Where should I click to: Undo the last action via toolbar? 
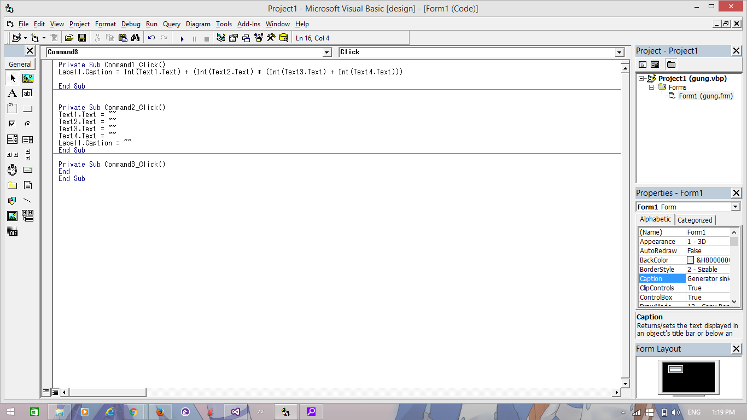tap(151, 38)
